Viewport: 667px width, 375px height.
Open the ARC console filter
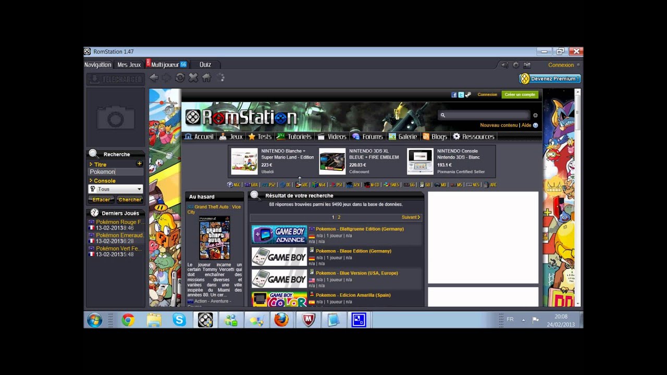click(490, 185)
